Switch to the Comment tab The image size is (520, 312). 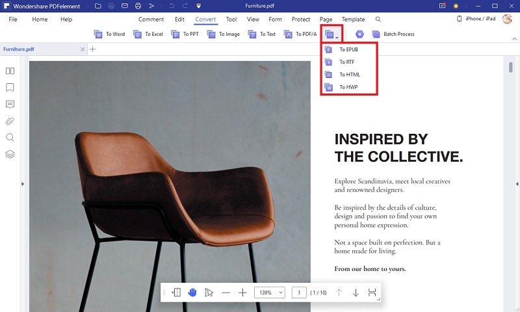point(151,19)
